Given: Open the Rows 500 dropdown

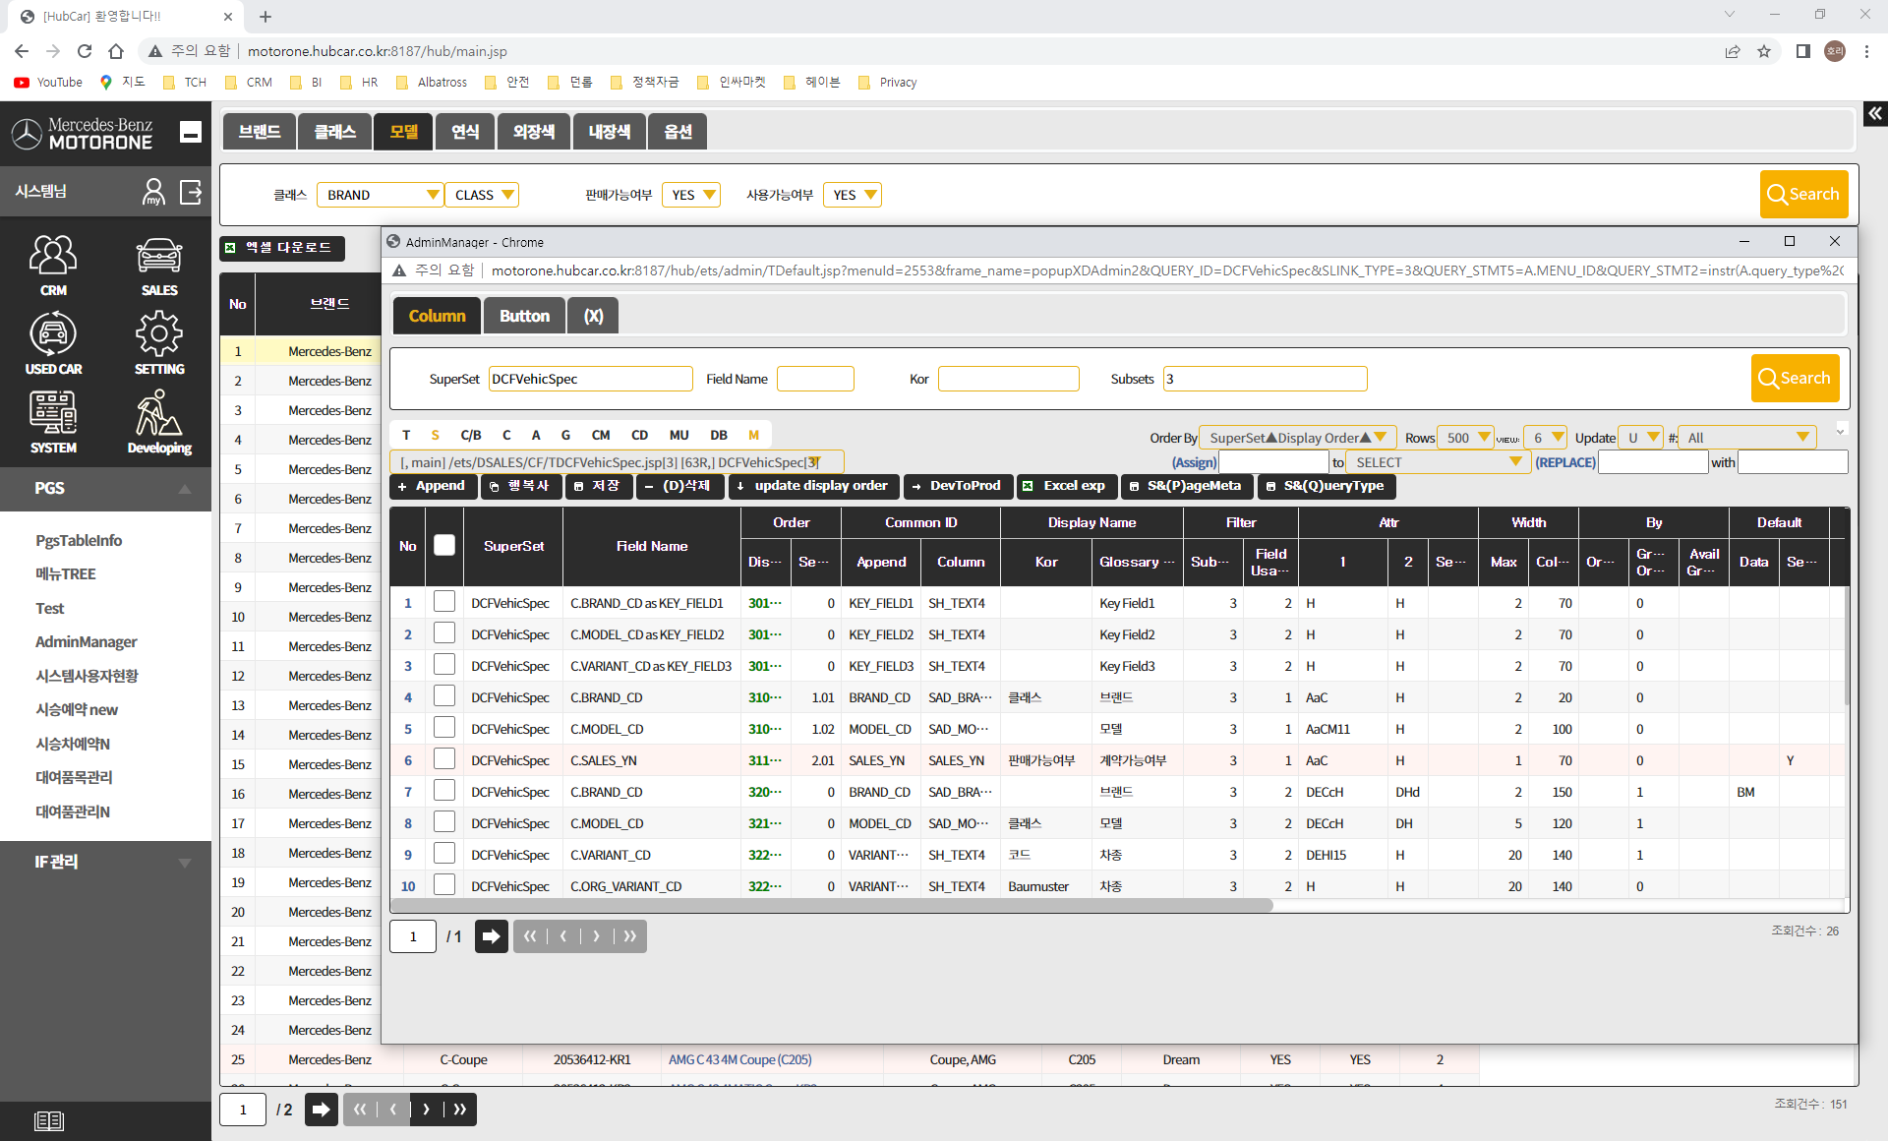Looking at the screenshot, I should coord(1465,438).
